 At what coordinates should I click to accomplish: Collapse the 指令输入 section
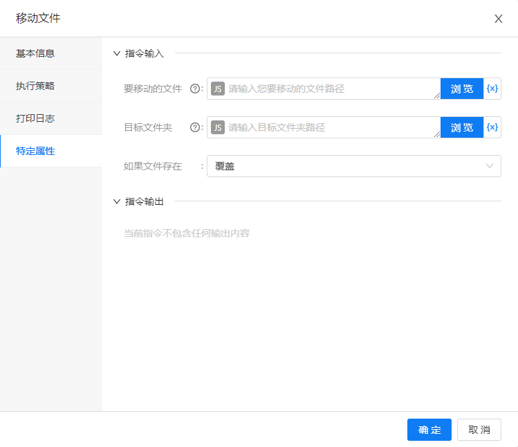(117, 53)
